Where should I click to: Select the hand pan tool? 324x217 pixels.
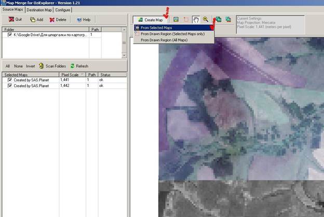coord(196,19)
